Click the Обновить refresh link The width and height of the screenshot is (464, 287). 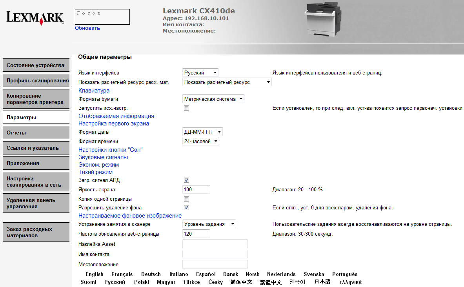click(x=87, y=28)
